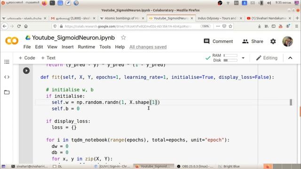Open the Help menu
Screen dimensions: 301x169
pyautogui.click(x=120, y=47)
